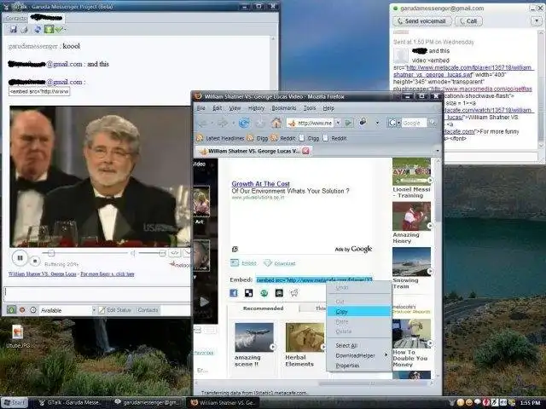This screenshot has width=546, height=409.
Task: Click the Edit Status button
Action: click(x=115, y=310)
